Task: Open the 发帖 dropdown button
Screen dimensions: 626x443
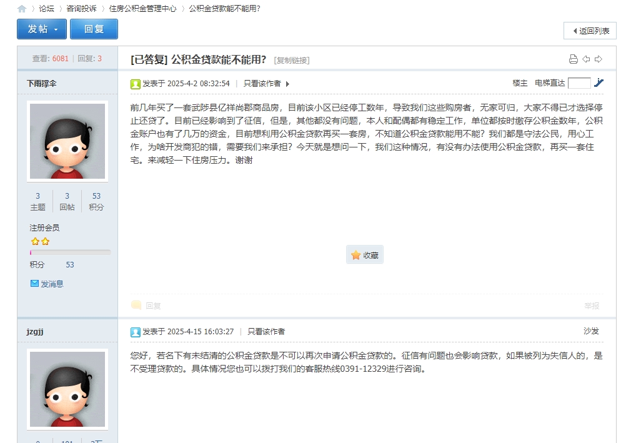Action: (x=42, y=29)
